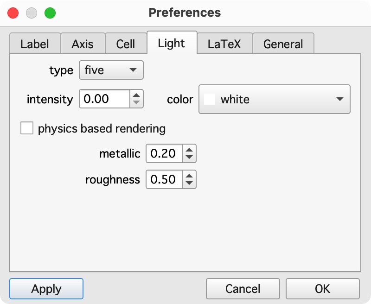Enable physics based rendering checkbox

(x=27, y=128)
